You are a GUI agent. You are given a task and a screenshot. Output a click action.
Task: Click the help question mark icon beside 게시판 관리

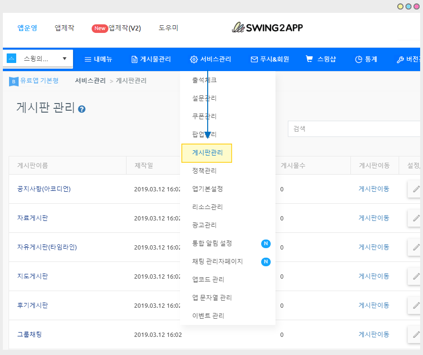coord(82,109)
